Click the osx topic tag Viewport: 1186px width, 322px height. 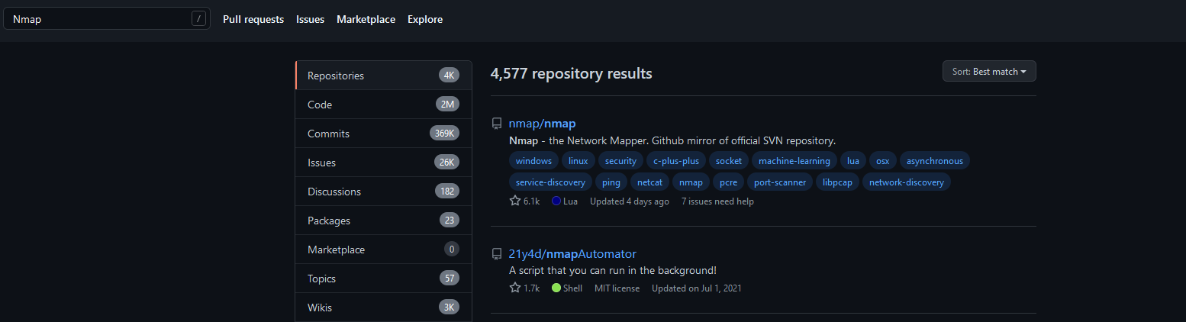[x=883, y=161]
